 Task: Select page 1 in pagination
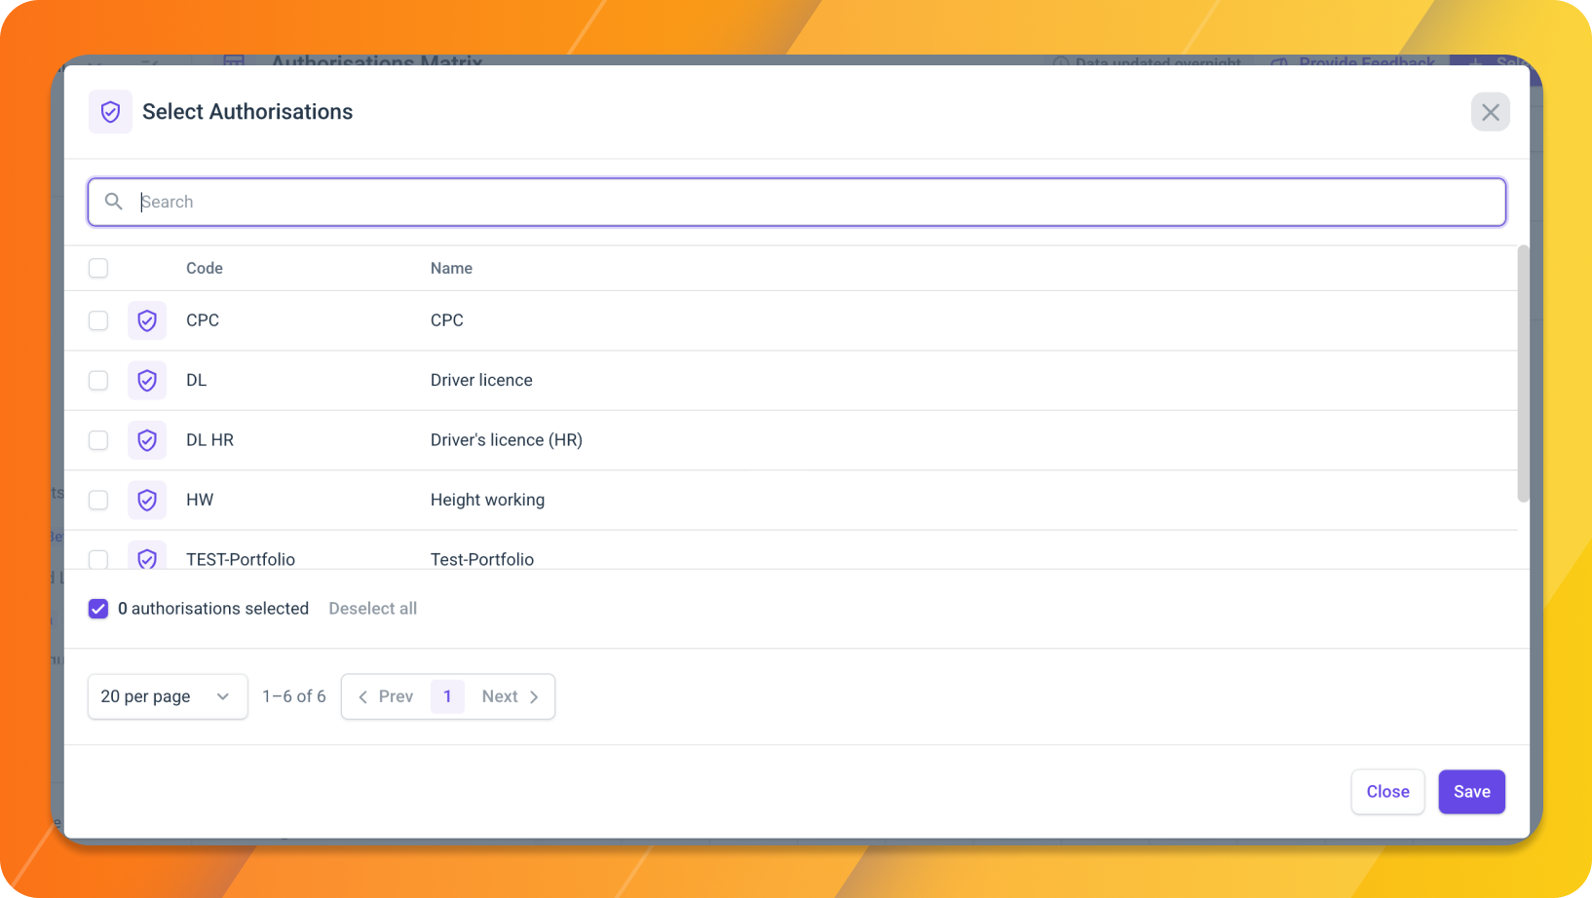pos(447,696)
